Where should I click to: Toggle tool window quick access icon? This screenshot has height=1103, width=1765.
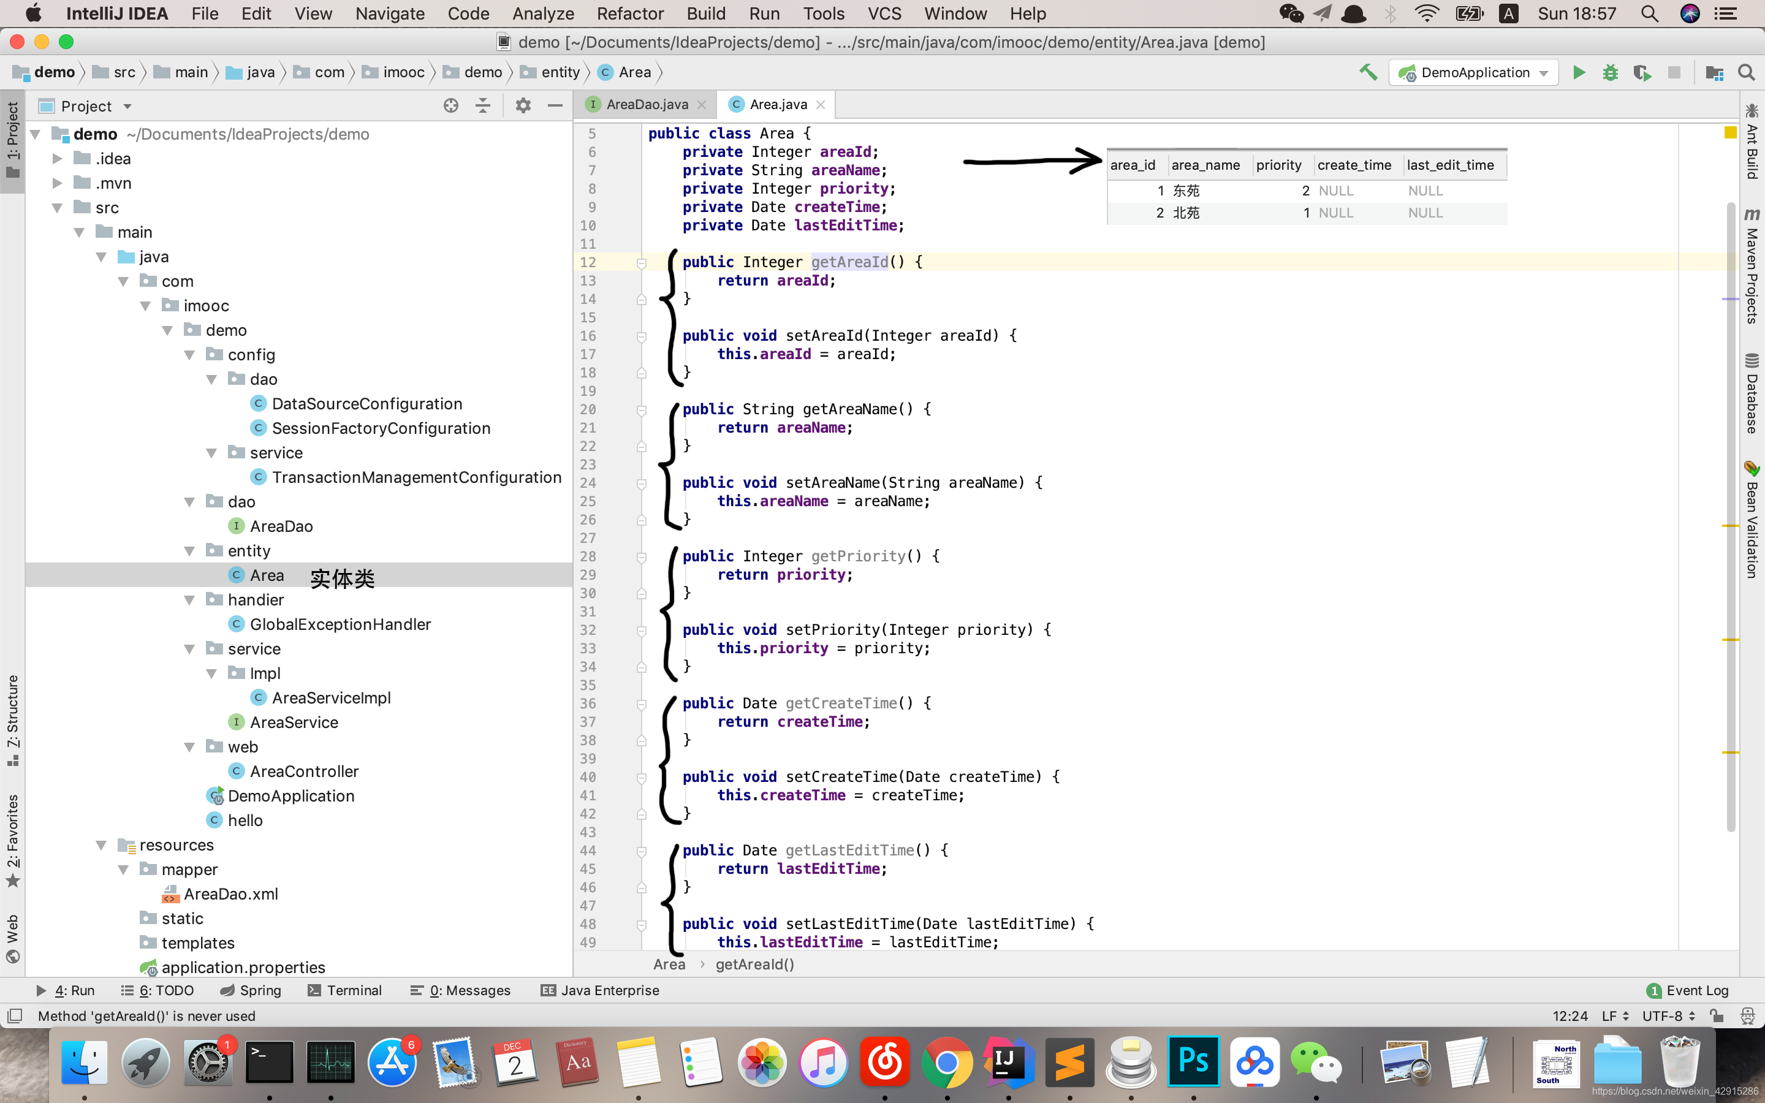coord(15,1015)
